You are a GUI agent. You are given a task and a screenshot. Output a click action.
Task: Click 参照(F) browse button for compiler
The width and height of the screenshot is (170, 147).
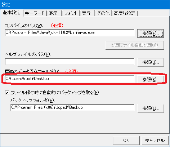tap(151, 34)
